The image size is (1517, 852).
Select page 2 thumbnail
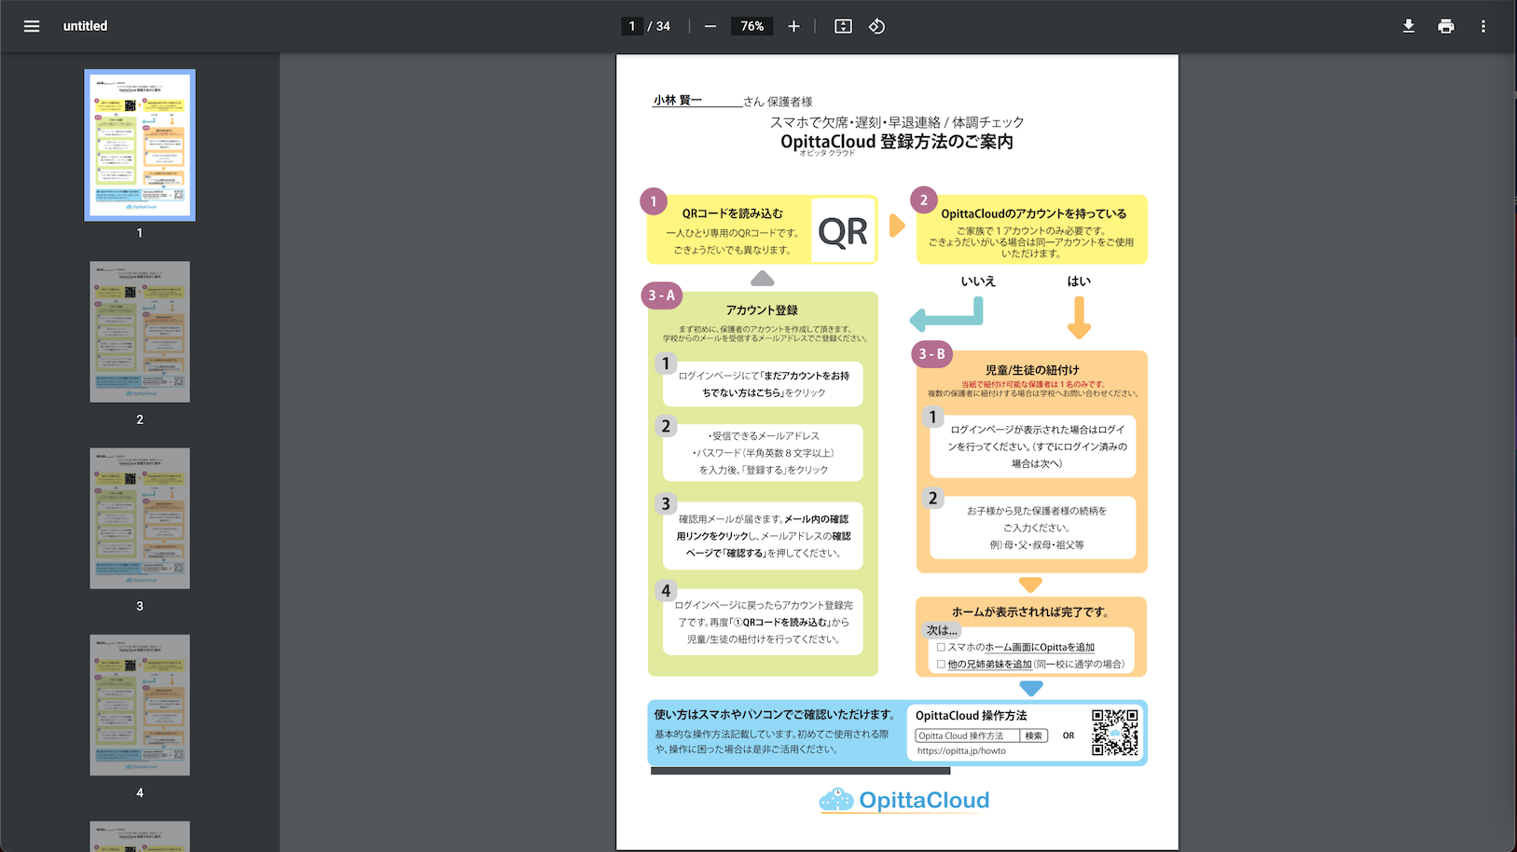[x=140, y=332]
